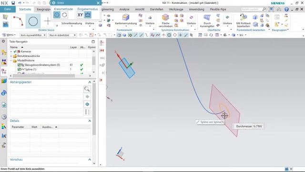Screen dimensions: 305x172
Task: Open the Darstellen ribbon tab
Action: coord(156,9)
